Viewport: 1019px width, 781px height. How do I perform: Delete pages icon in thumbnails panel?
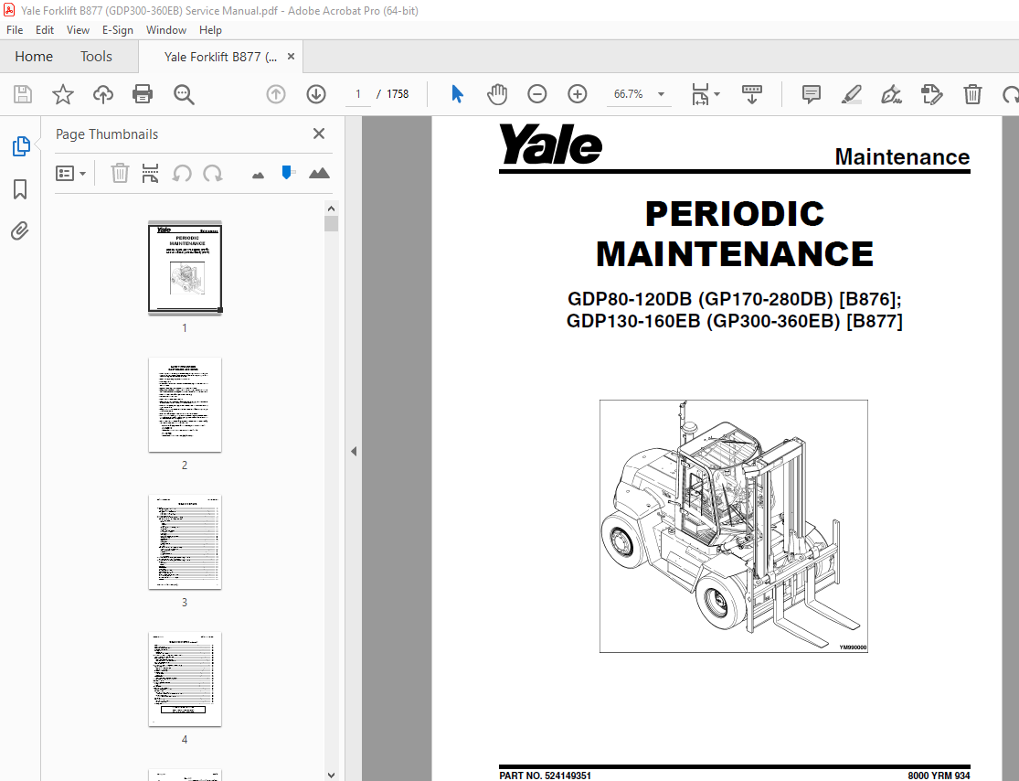[x=120, y=174]
